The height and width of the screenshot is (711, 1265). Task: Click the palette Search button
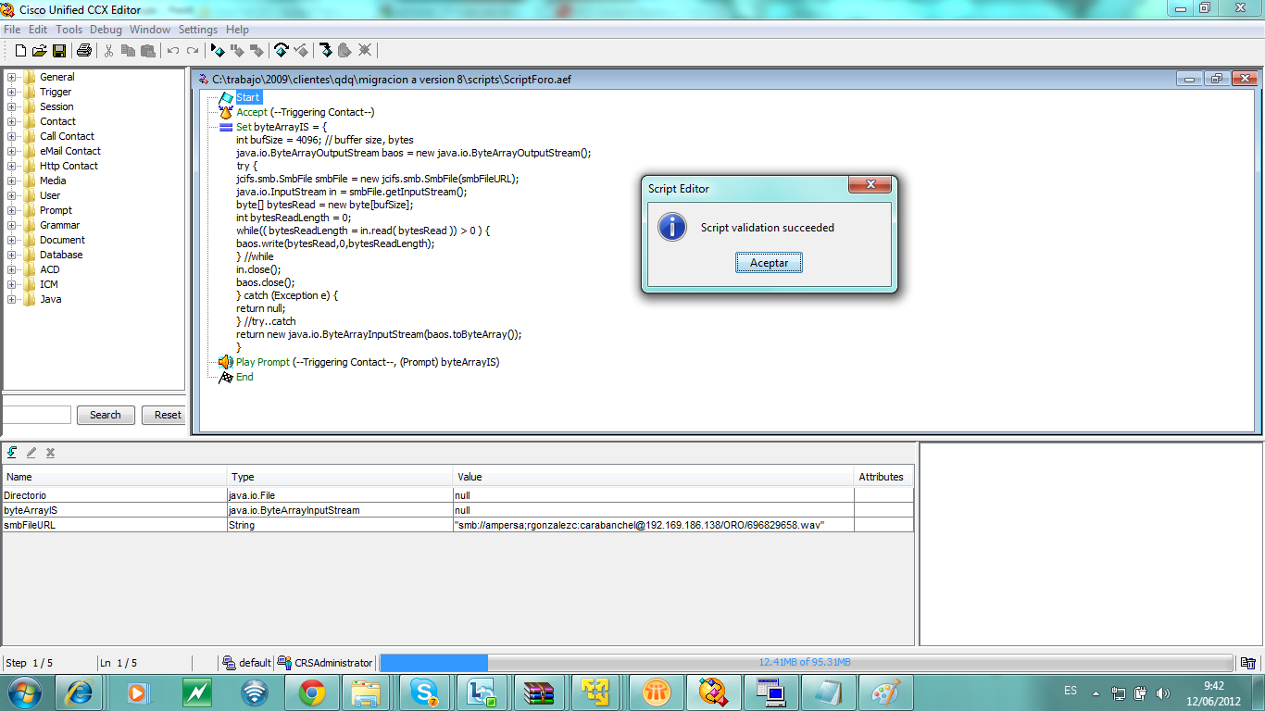[x=106, y=415]
